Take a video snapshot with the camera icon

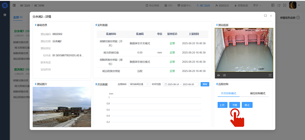224,76
